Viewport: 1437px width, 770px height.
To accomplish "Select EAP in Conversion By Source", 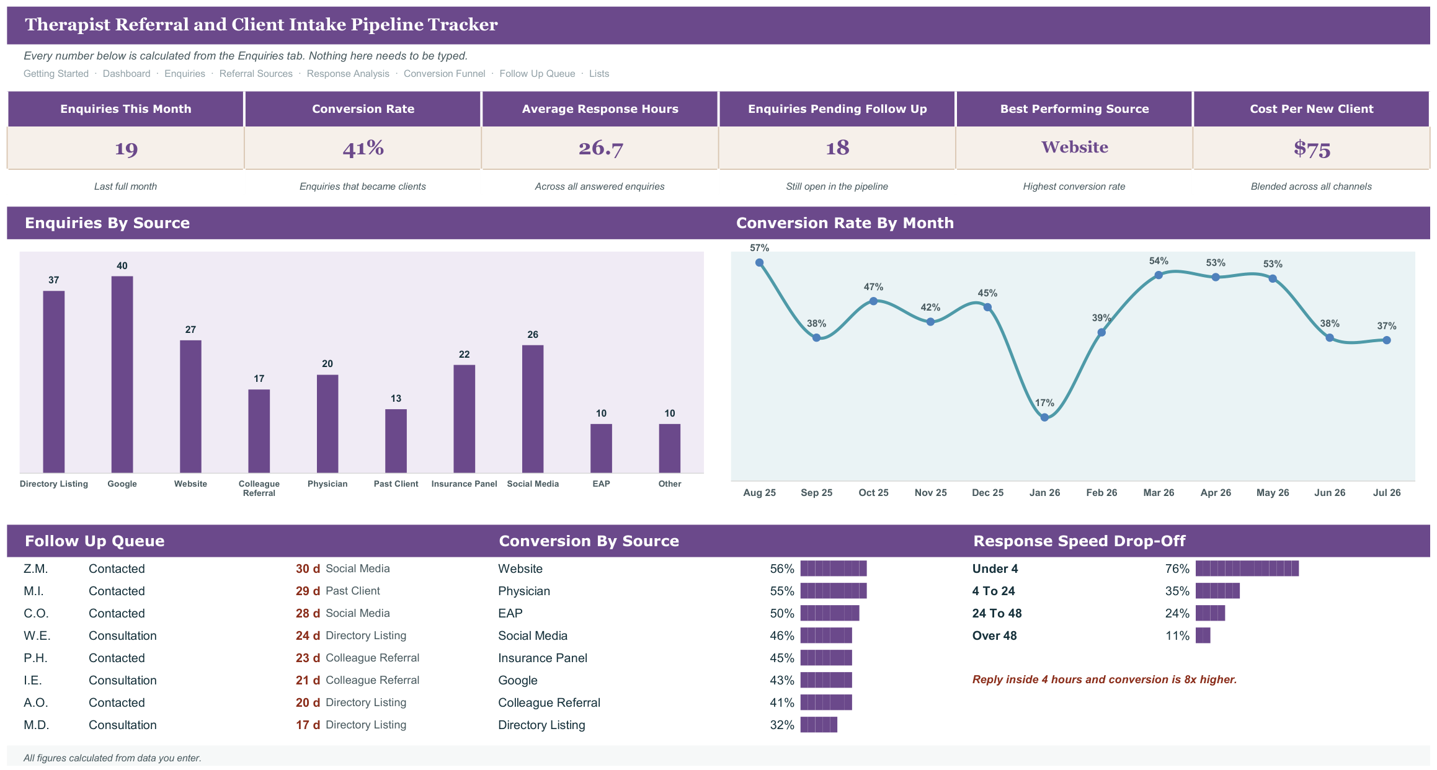I will click(510, 614).
